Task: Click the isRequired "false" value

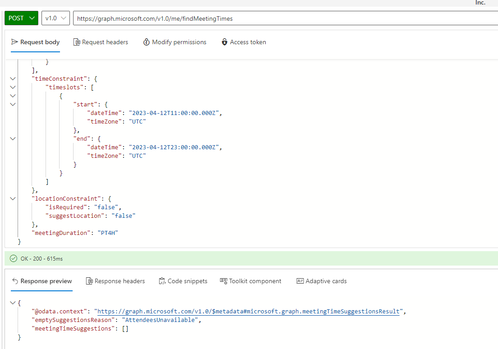Action: point(106,207)
